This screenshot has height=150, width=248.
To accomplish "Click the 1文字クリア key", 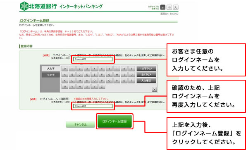I will click(146, 69).
